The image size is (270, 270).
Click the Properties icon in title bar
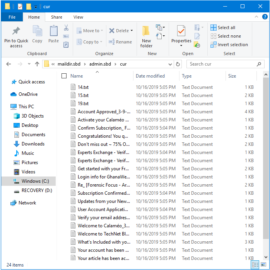[x=20, y=7]
